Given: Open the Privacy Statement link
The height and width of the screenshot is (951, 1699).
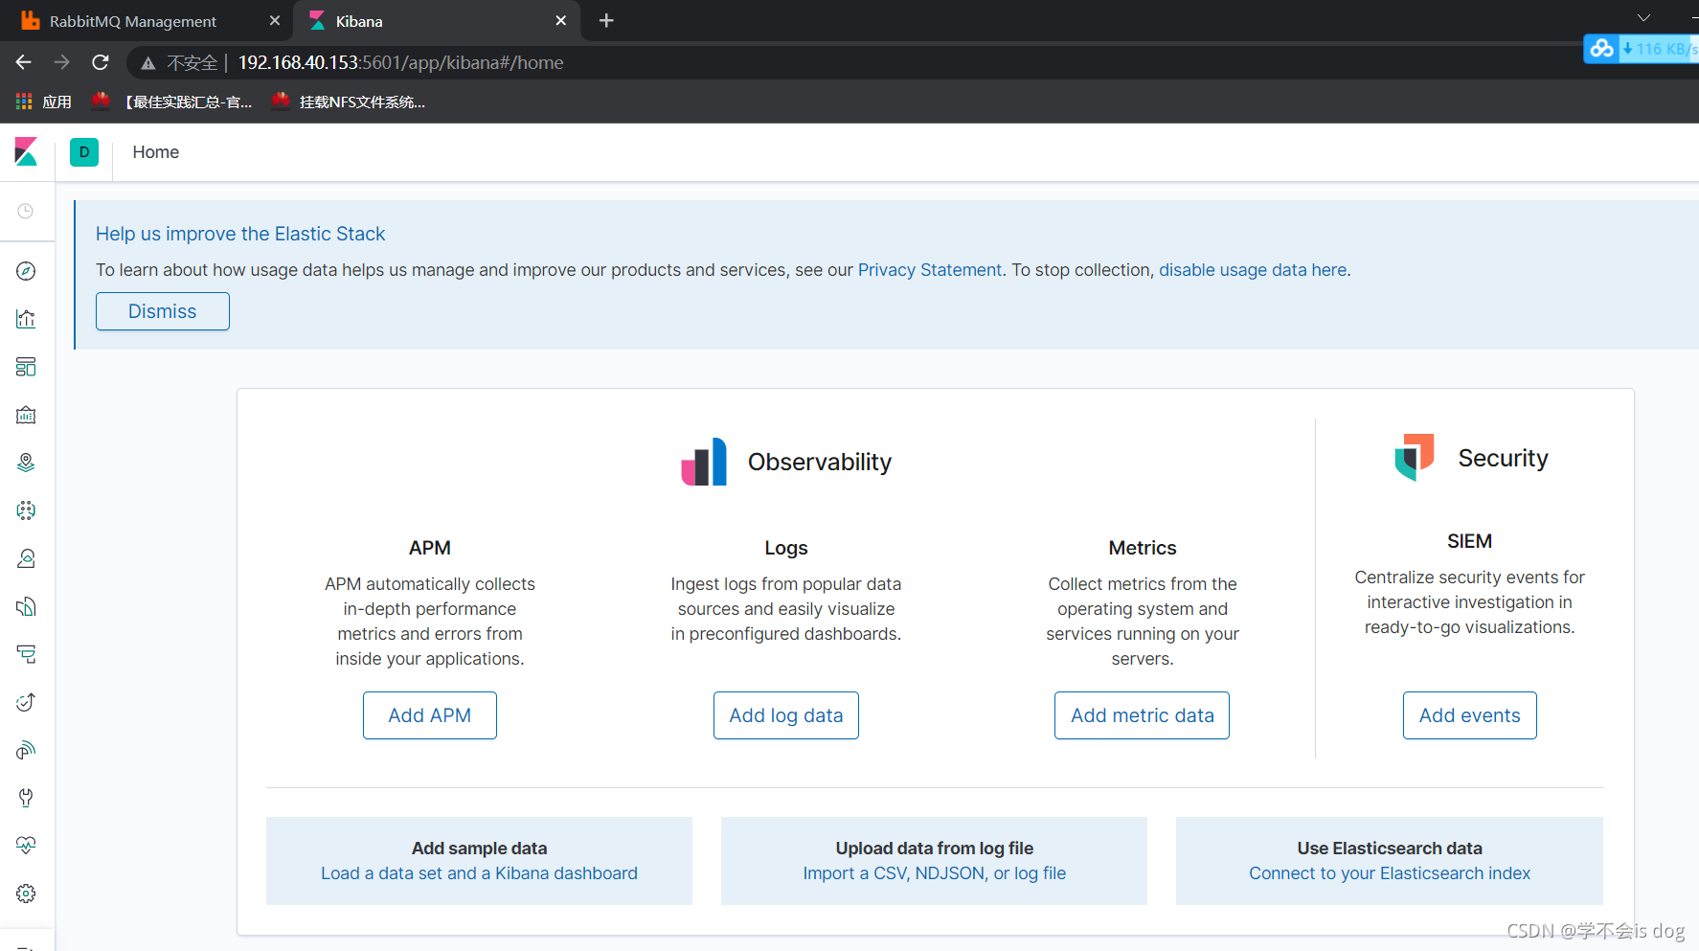Looking at the screenshot, I should pos(929,269).
